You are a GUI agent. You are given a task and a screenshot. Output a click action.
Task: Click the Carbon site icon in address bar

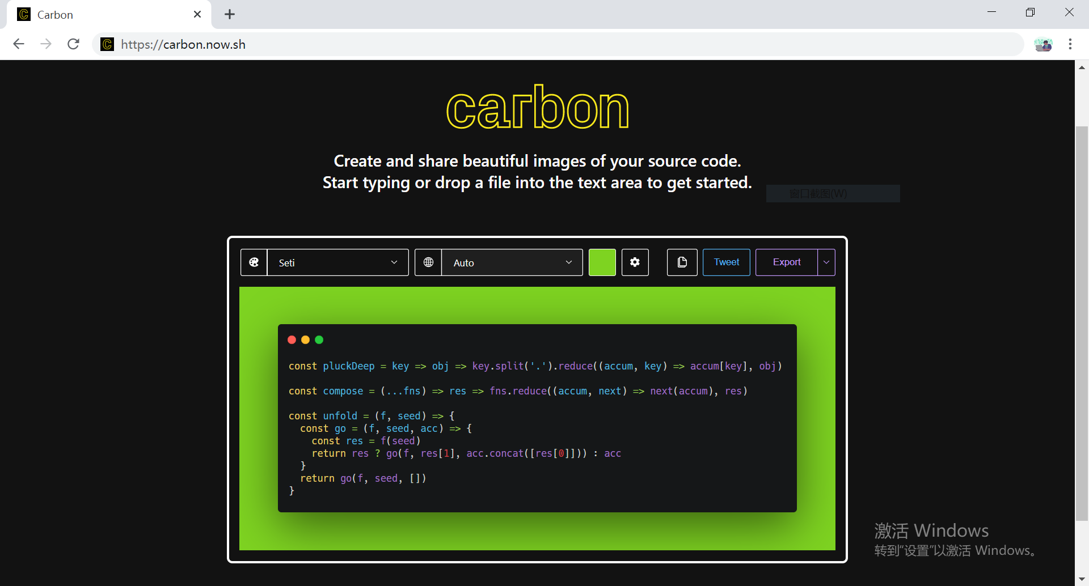tap(107, 44)
